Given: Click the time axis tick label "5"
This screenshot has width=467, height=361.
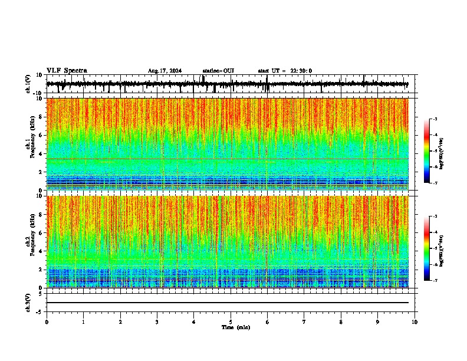Looking at the screenshot, I should (231, 322).
